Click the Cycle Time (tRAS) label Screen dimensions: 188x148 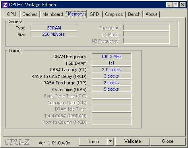coord(69,90)
